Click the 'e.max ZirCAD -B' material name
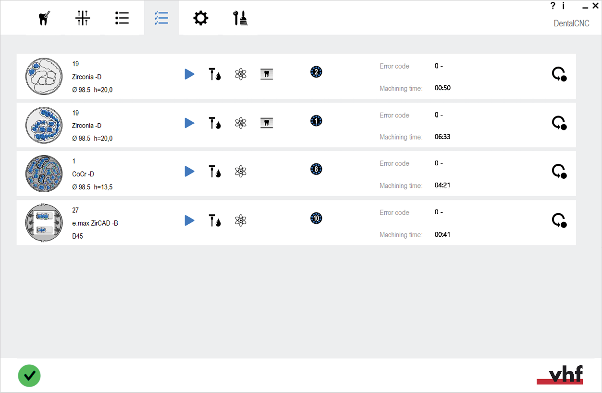 pos(95,223)
